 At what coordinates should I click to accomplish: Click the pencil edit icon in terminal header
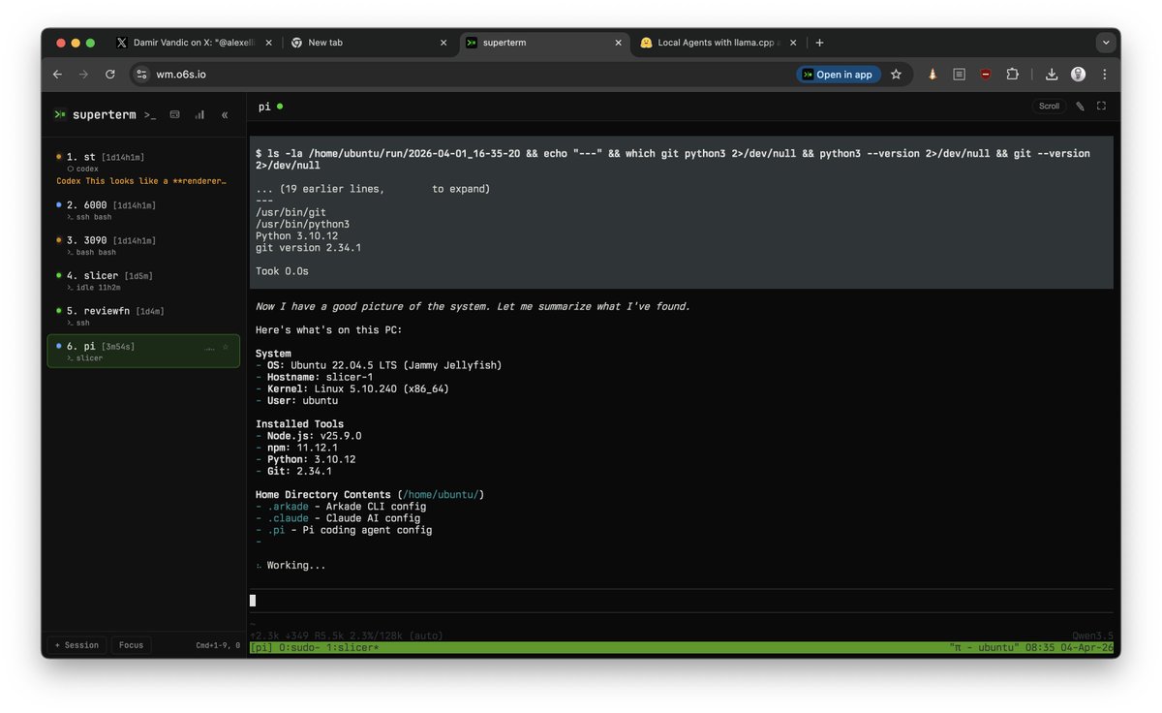pyautogui.click(x=1080, y=107)
